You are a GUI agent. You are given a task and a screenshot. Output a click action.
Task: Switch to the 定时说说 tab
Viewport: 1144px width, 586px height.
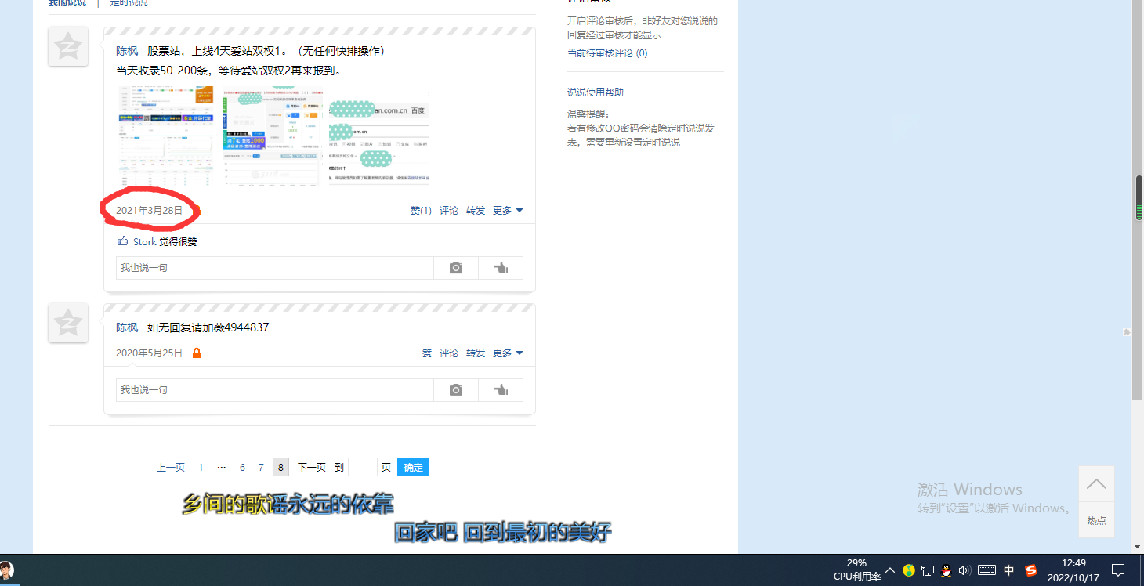[129, 3]
